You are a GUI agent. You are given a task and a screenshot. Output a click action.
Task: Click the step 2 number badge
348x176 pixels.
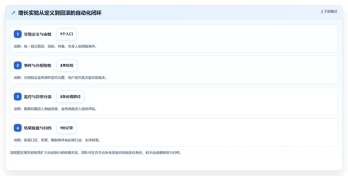(18, 65)
